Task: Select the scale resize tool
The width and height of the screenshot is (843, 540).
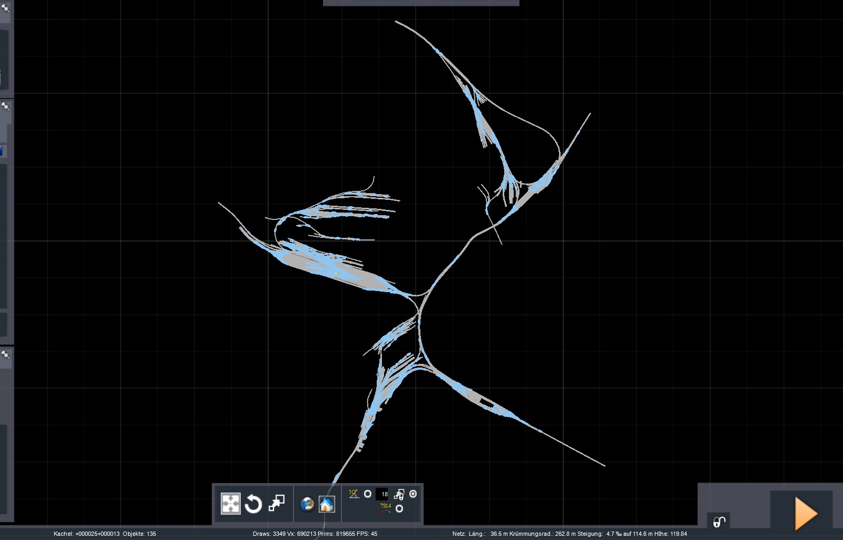Action: coord(277,503)
